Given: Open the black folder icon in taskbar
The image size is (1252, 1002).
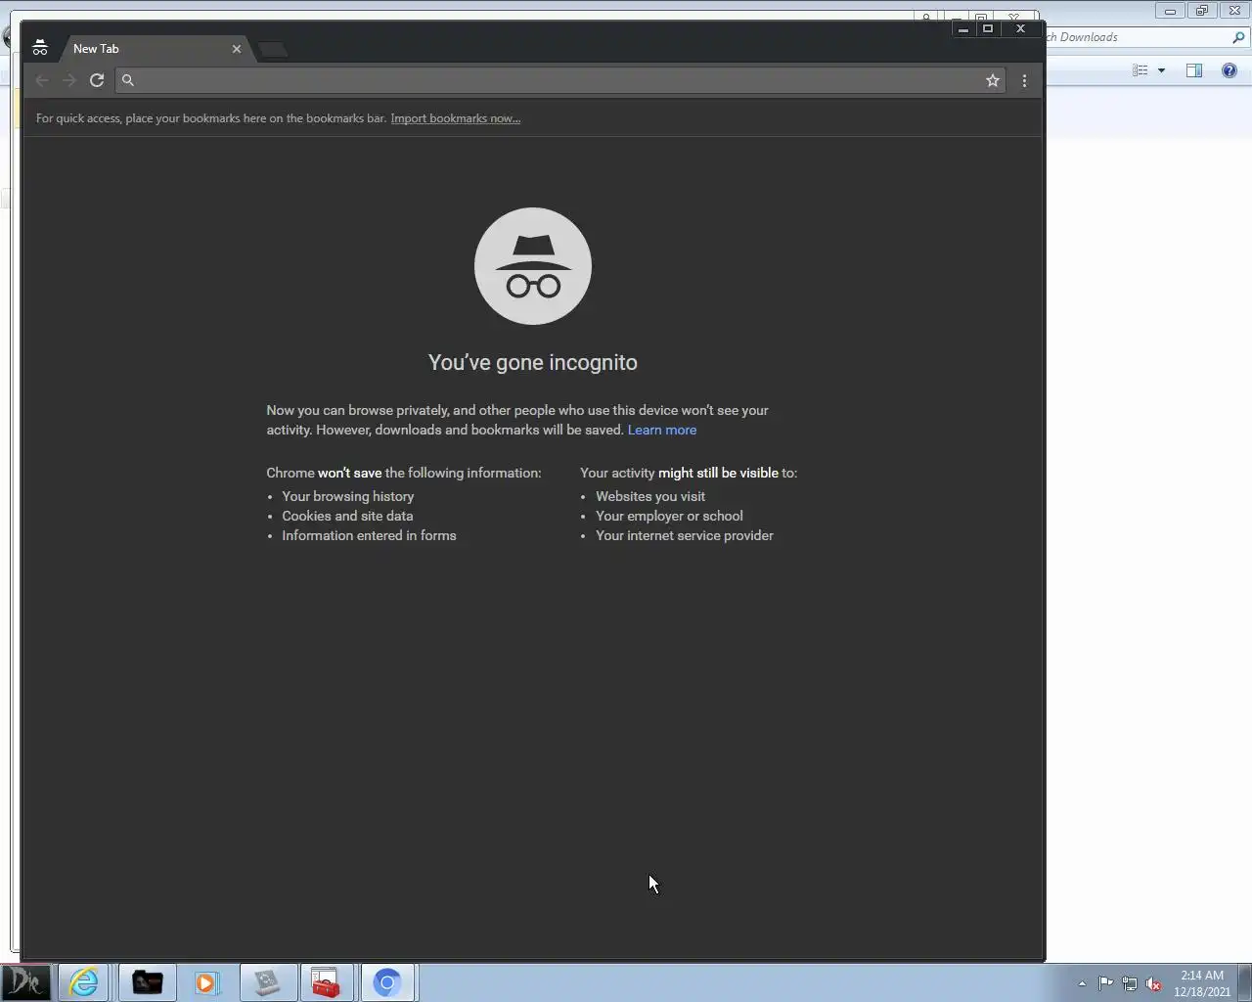Looking at the screenshot, I should [148, 982].
